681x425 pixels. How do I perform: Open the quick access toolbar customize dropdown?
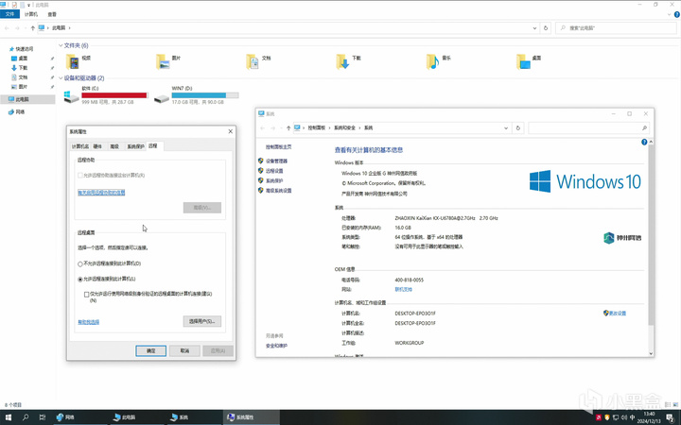click(29, 5)
